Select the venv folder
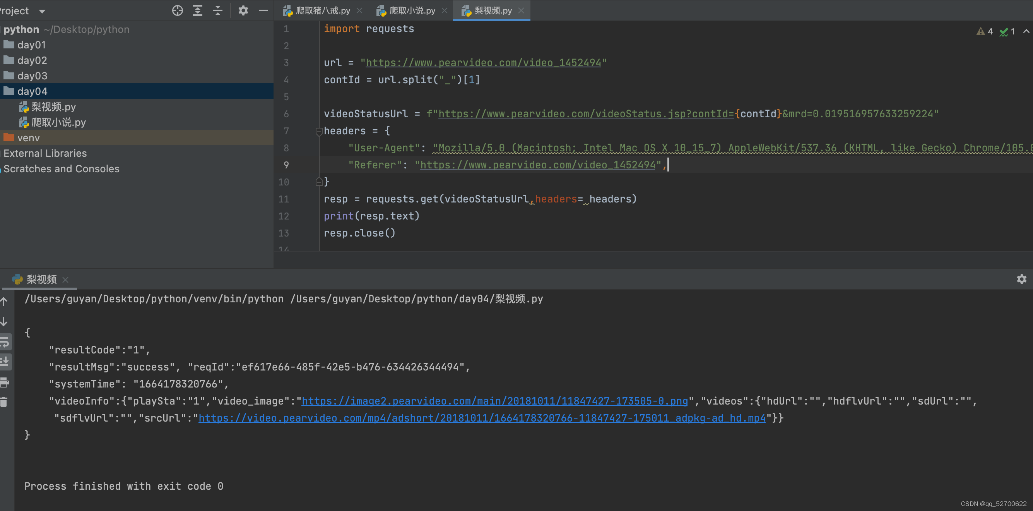Viewport: 1033px width, 511px height. click(136, 137)
